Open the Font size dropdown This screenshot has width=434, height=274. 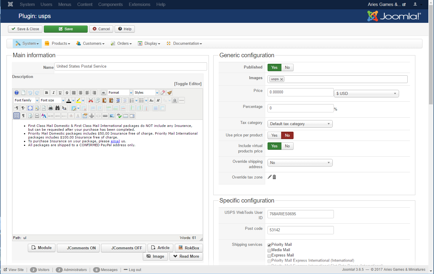coord(52,100)
